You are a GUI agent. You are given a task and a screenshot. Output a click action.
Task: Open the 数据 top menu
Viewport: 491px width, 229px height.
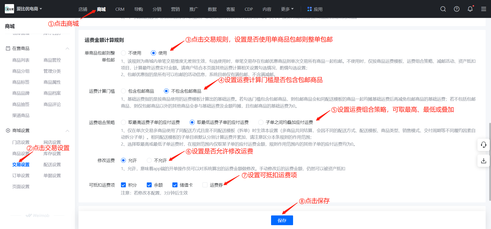[212, 9]
